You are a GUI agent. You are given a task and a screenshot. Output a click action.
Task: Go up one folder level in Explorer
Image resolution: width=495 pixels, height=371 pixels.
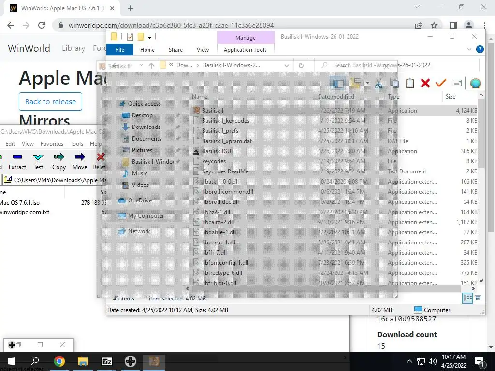pos(151,65)
